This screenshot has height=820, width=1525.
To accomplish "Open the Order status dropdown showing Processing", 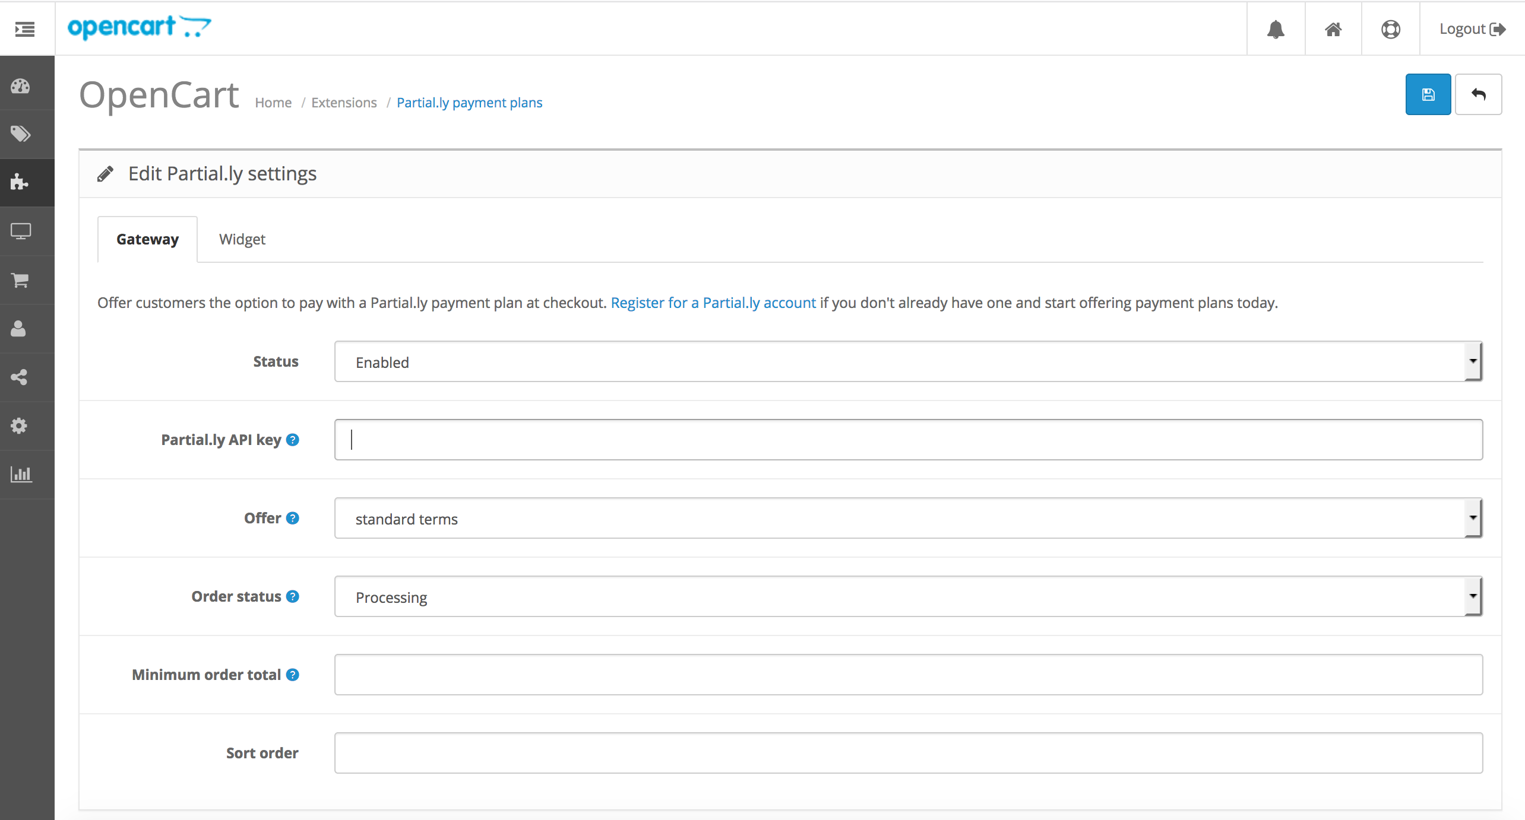I will click(x=909, y=596).
